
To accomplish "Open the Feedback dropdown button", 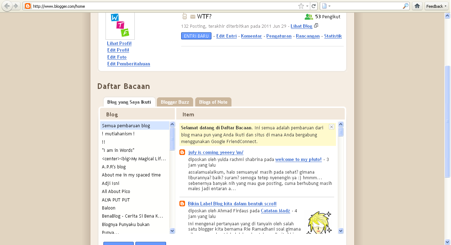I will coord(436,6).
